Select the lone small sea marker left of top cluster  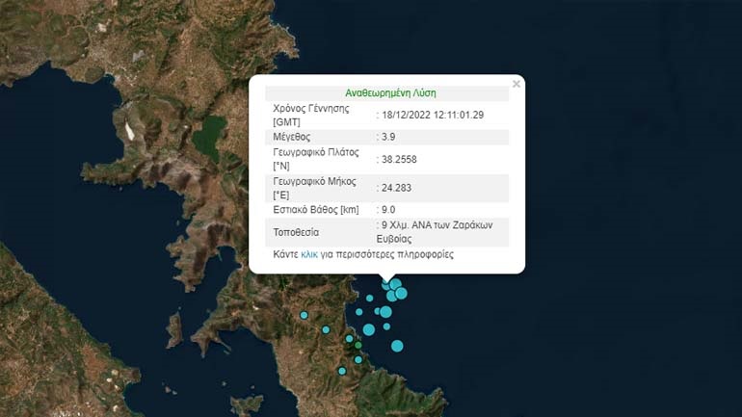coord(370,298)
